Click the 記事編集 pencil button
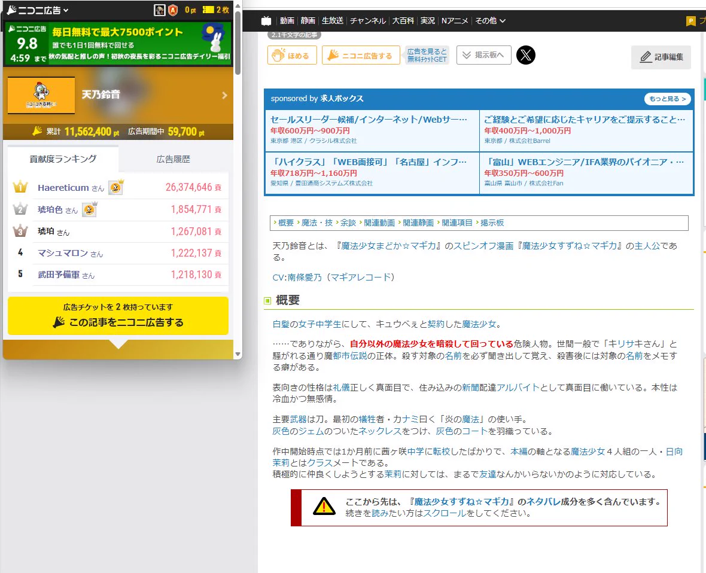The image size is (706, 573). click(661, 57)
